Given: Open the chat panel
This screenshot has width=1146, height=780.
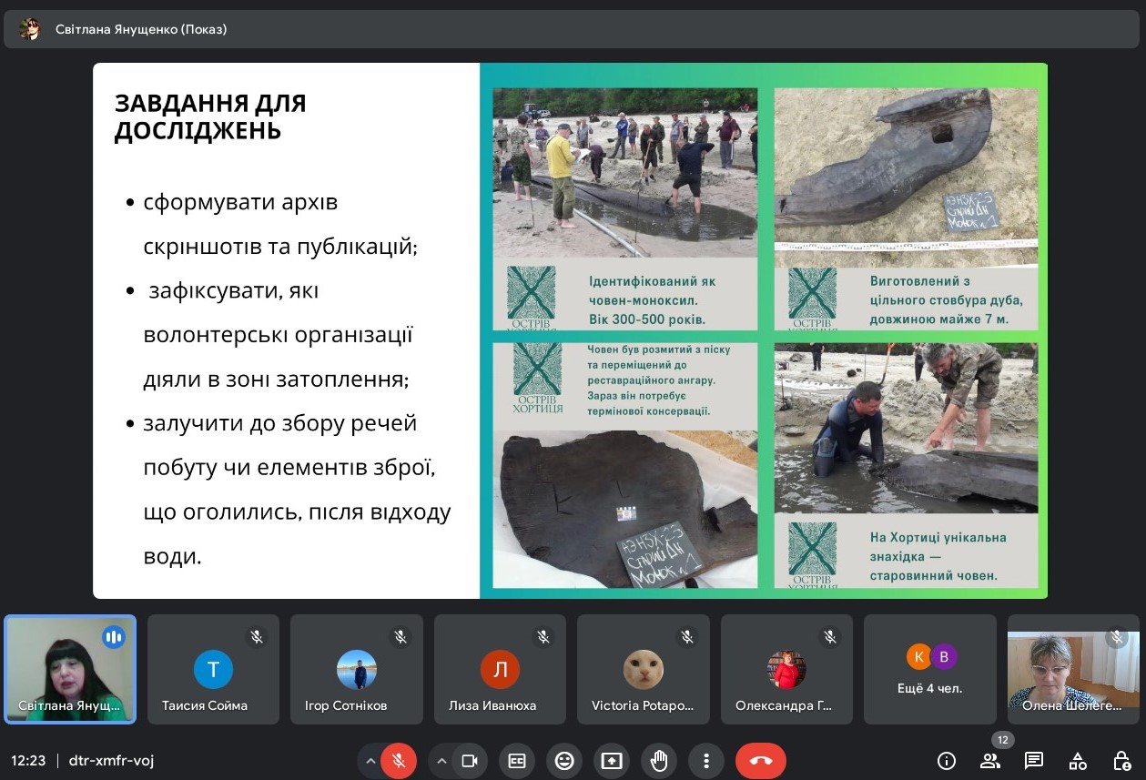Looking at the screenshot, I should 1034,761.
